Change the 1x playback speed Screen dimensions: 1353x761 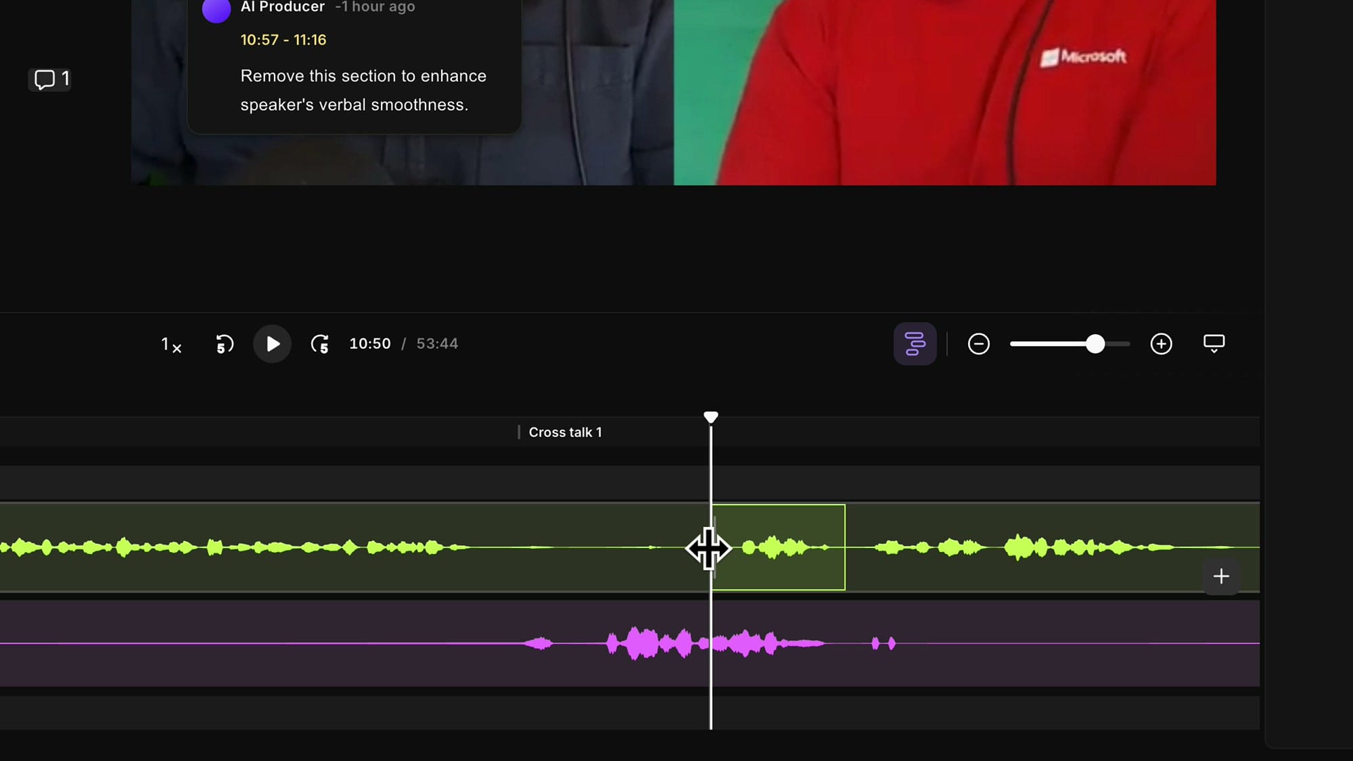point(171,344)
